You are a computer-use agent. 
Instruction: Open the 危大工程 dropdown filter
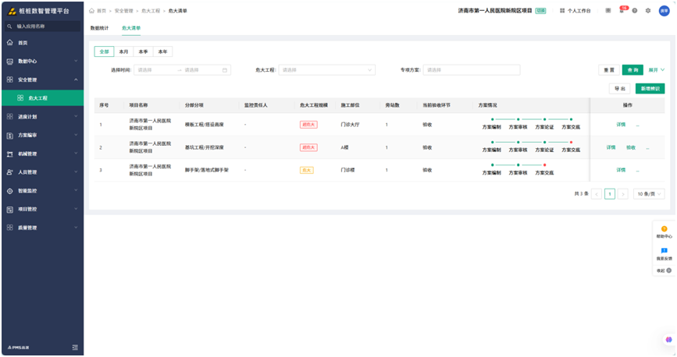coord(326,69)
